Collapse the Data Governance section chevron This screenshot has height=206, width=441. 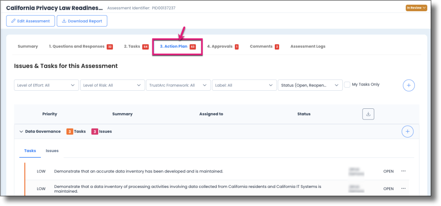coord(22,132)
